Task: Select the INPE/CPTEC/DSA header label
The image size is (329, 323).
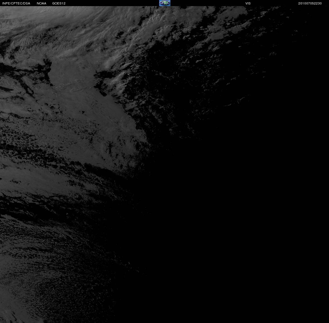Action: point(16,3)
